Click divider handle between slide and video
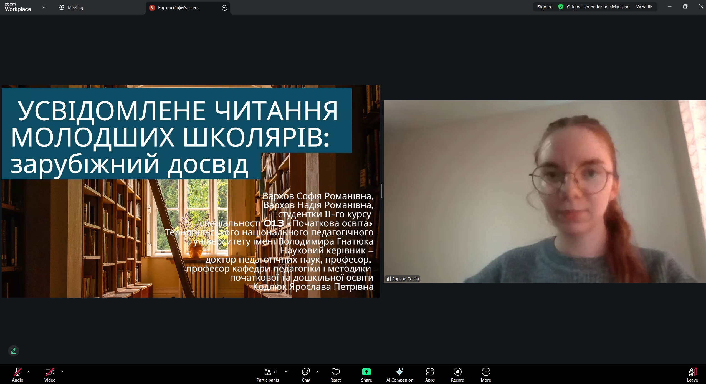Viewport: 706px width, 384px height. (382, 191)
